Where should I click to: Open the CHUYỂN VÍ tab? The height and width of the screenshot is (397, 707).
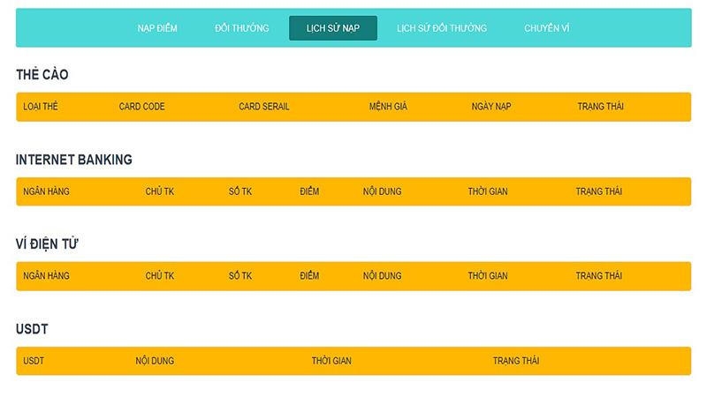[x=546, y=28]
